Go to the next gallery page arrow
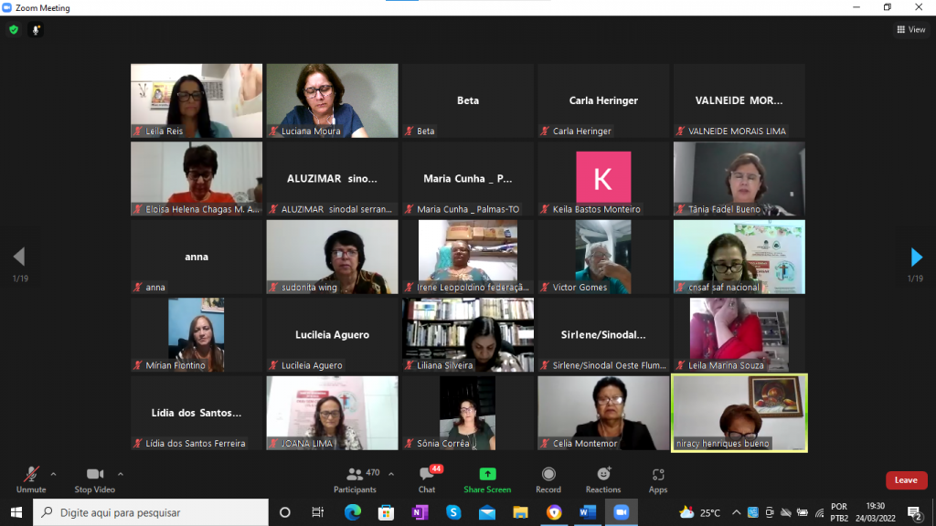Viewport: 936px width, 526px height. coord(916,258)
